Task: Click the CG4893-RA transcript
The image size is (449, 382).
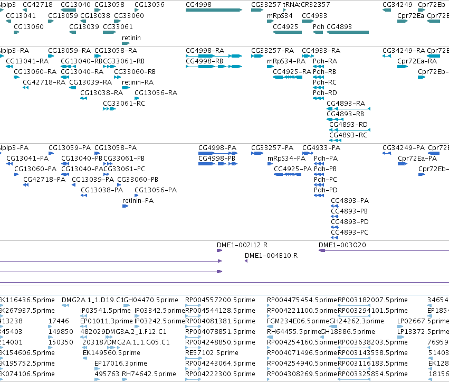Action: pyautogui.click(x=349, y=109)
